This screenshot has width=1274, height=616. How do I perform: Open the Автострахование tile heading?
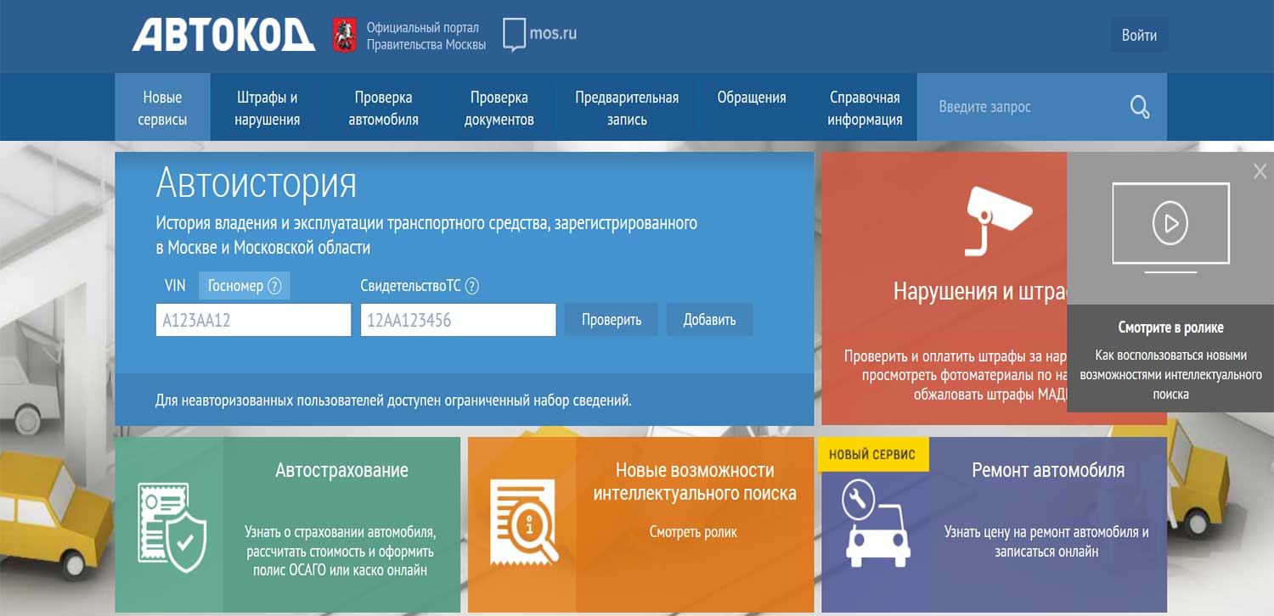click(x=341, y=470)
